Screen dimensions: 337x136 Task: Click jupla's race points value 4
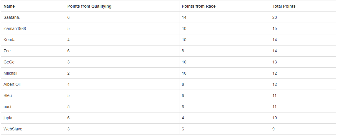tap(183, 118)
